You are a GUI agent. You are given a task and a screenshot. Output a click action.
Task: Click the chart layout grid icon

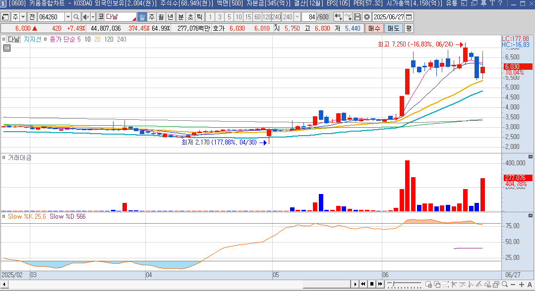pos(429,285)
